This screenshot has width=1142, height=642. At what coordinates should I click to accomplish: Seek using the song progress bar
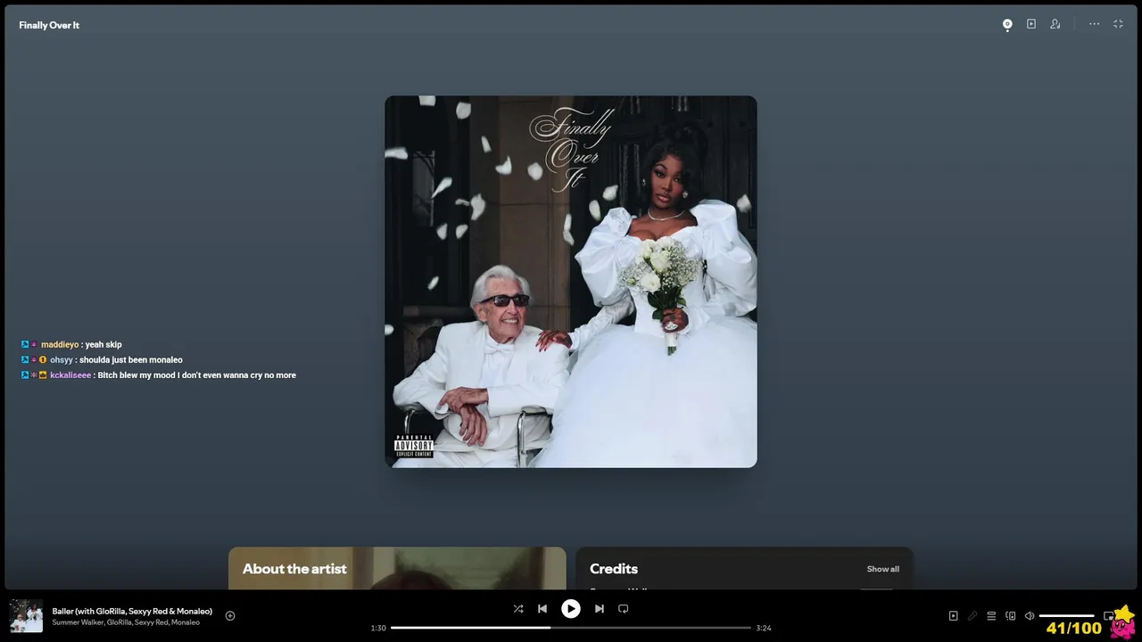(x=571, y=628)
